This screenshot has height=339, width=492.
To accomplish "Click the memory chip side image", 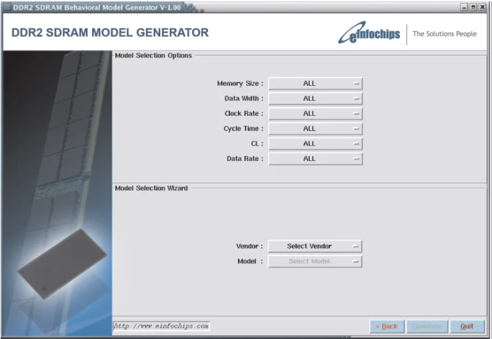I will 58,193.
